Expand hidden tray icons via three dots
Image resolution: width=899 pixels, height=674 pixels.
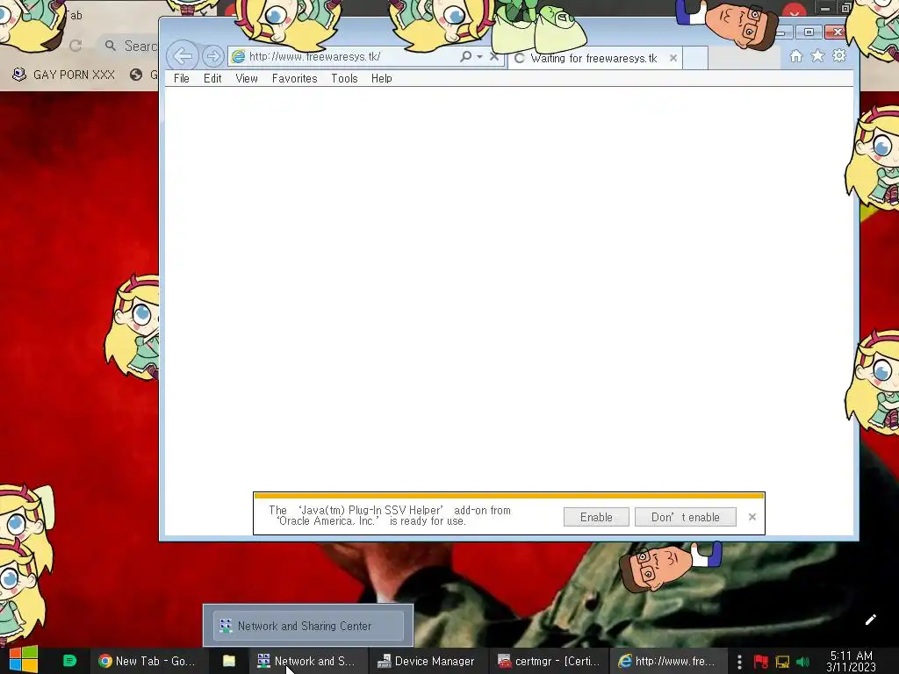click(x=739, y=662)
